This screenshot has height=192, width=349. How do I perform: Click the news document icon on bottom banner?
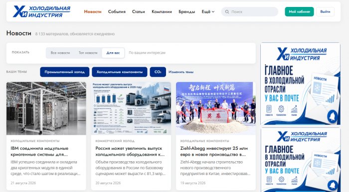pyautogui.click(x=269, y=179)
